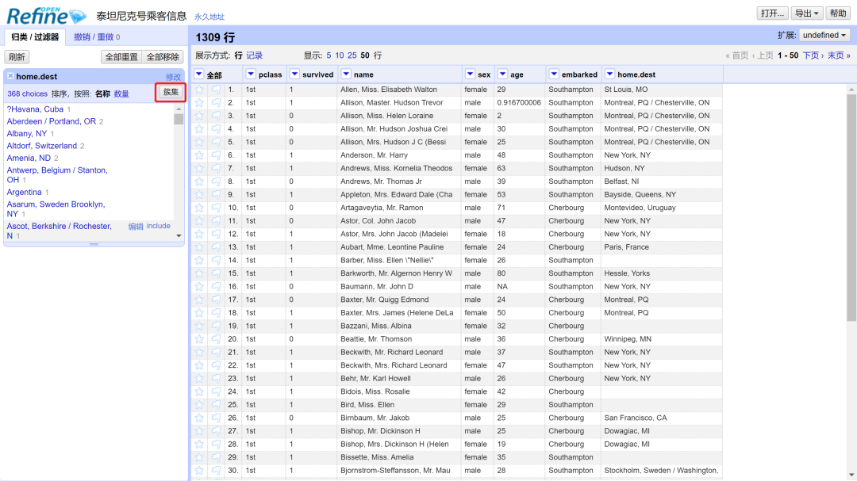Open the 全部 column dropdown menu
The height and width of the screenshot is (481, 857).
point(199,74)
